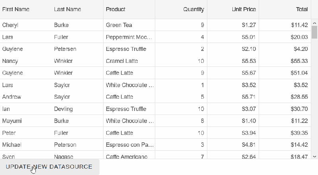Click the Product column header
Image resolution: width=318 pixels, height=175 pixels.
click(x=116, y=9)
